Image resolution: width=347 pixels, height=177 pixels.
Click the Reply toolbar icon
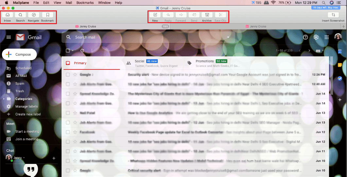(168, 15)
